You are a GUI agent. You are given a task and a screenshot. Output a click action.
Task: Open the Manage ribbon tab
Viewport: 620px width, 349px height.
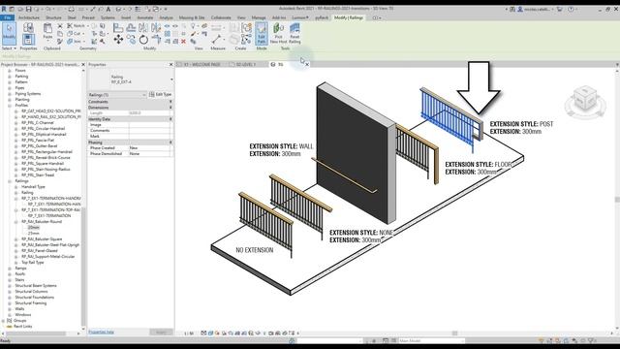[x=259, y=17]
